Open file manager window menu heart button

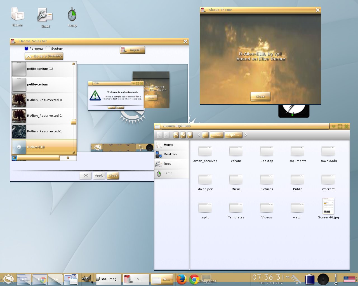[334, 126]
